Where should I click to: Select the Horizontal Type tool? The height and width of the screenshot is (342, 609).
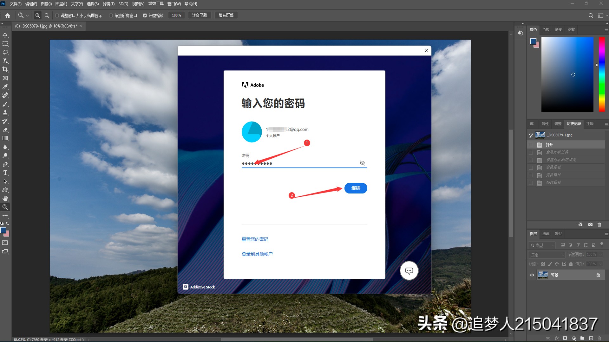click(5, 173)
